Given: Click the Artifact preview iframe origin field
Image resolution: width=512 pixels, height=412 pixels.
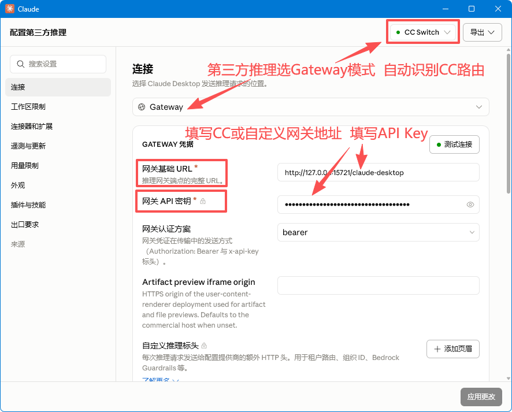Looking at the screenshot, I should pyautogui.click(x=378, y=285).
